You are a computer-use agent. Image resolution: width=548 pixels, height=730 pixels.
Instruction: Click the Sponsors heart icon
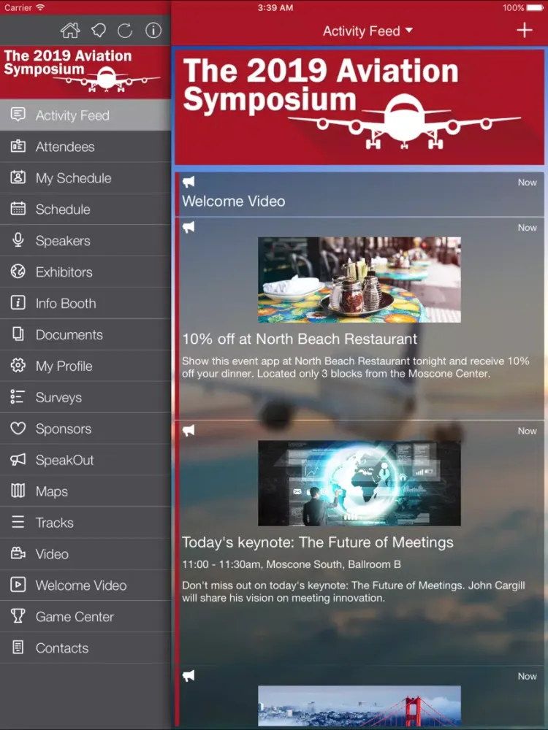coord(18,429)
